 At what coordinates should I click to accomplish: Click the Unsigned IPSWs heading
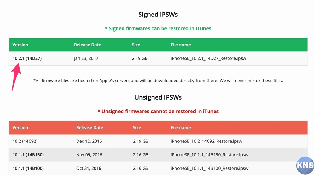(158, 97)
